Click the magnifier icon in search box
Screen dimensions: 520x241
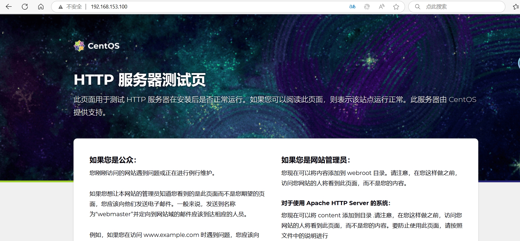[x=418, y=7]
